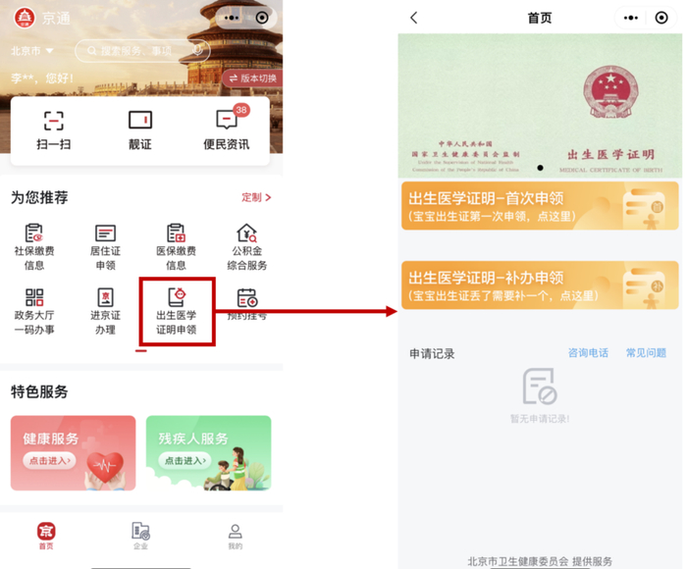Expand the 北京市 city dropdown
This screenshot has width=687, height=569.
coord(32,51)
